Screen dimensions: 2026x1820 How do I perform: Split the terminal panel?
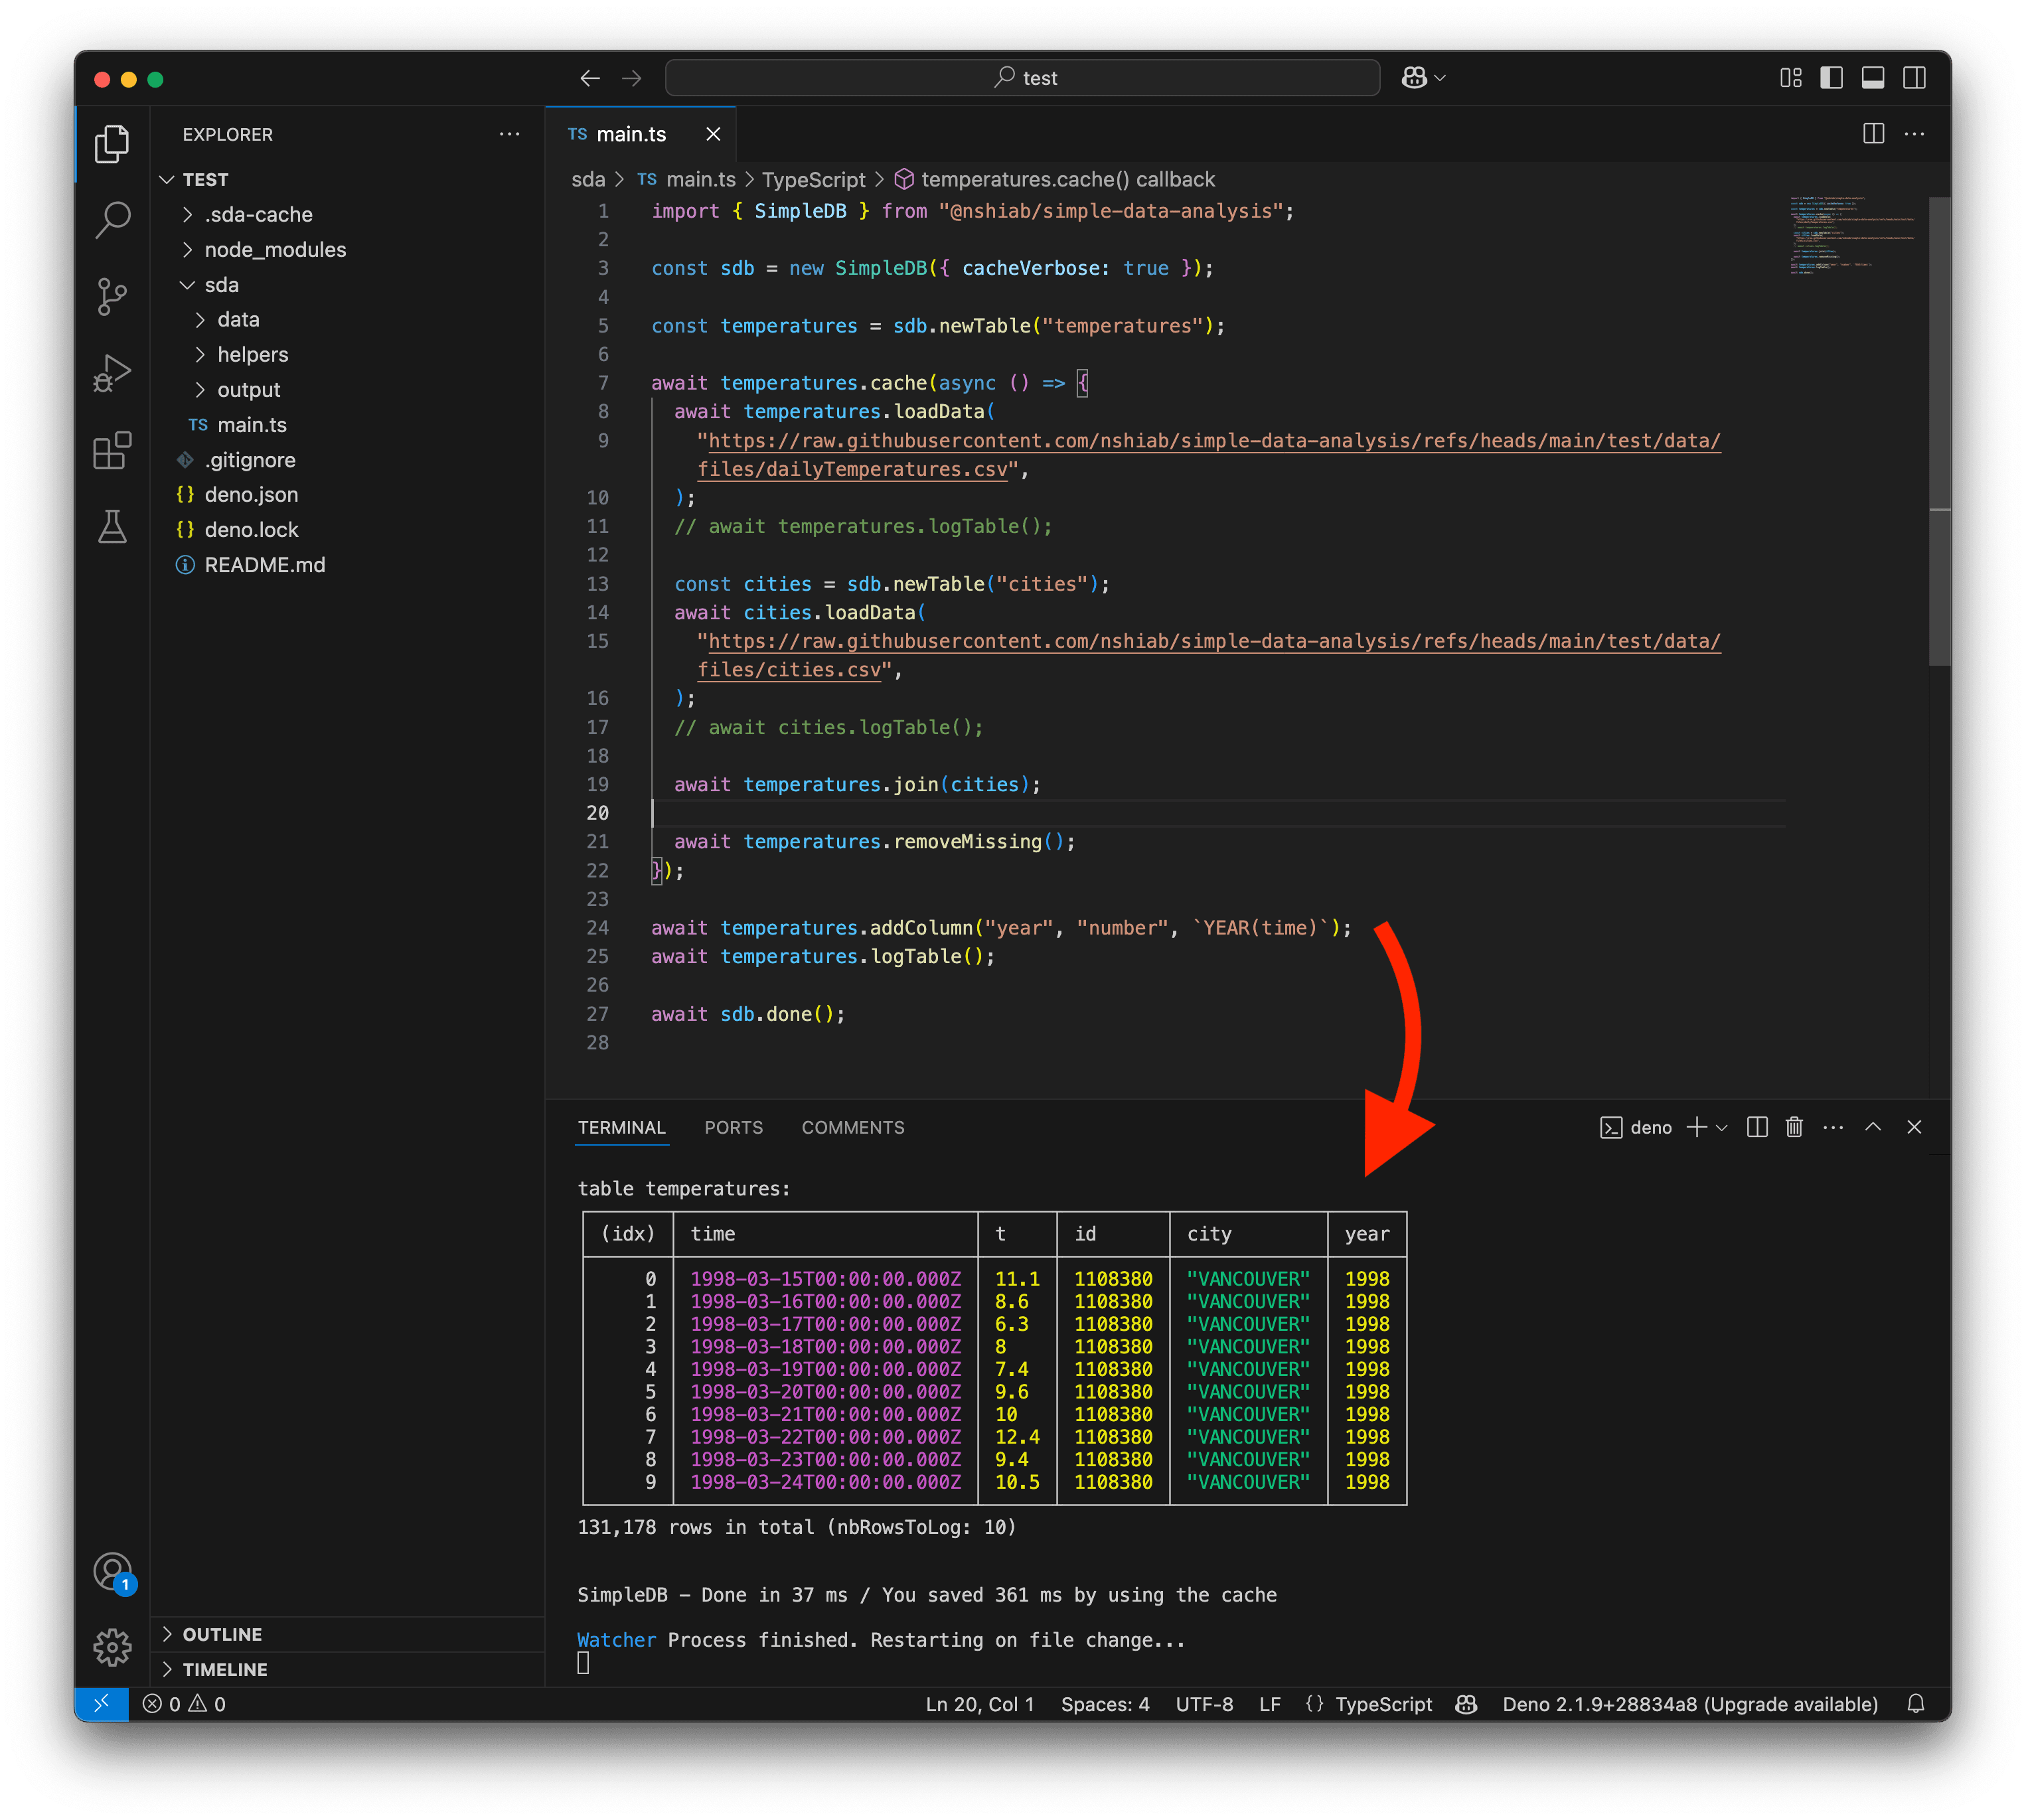click(x=1757, y=1127)
